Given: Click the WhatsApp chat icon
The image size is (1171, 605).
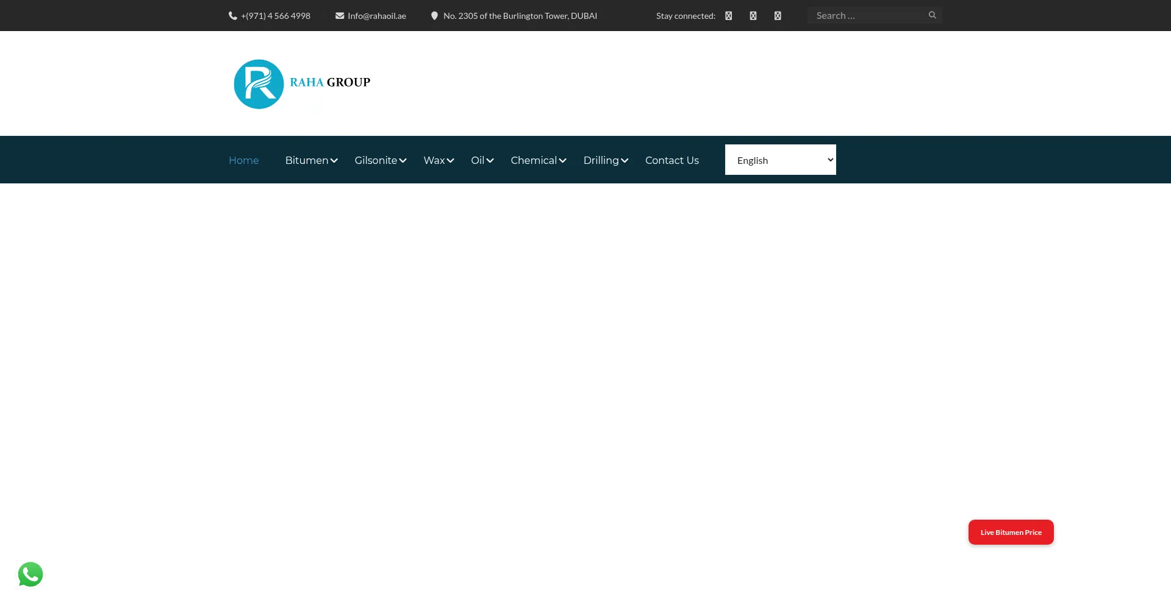Looking at the screenshot, I should click(x=30, y=574).
